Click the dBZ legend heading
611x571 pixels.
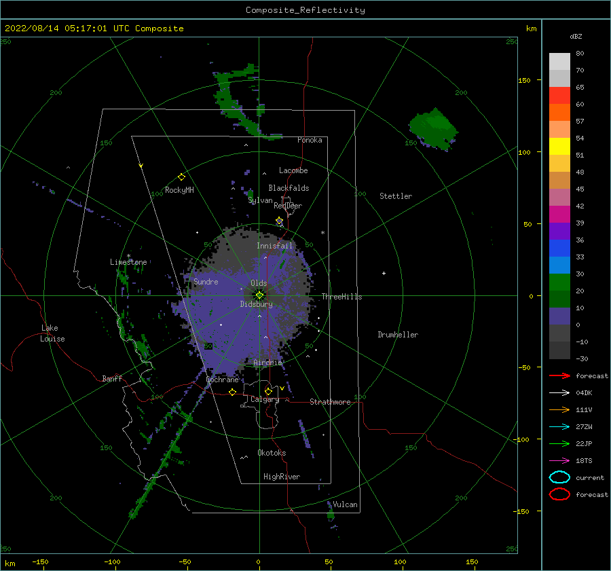tap(576, 36)
